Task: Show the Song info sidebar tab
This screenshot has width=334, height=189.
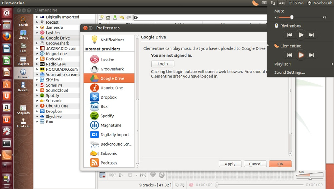Action: click(x=23, y=110)
